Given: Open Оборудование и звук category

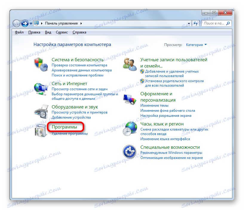Looking at the screenshot, I should (75, 107).
